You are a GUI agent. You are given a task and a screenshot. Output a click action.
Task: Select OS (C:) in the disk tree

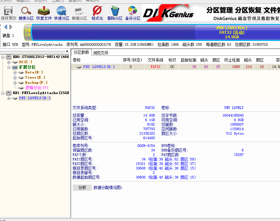tap(26, 62)
